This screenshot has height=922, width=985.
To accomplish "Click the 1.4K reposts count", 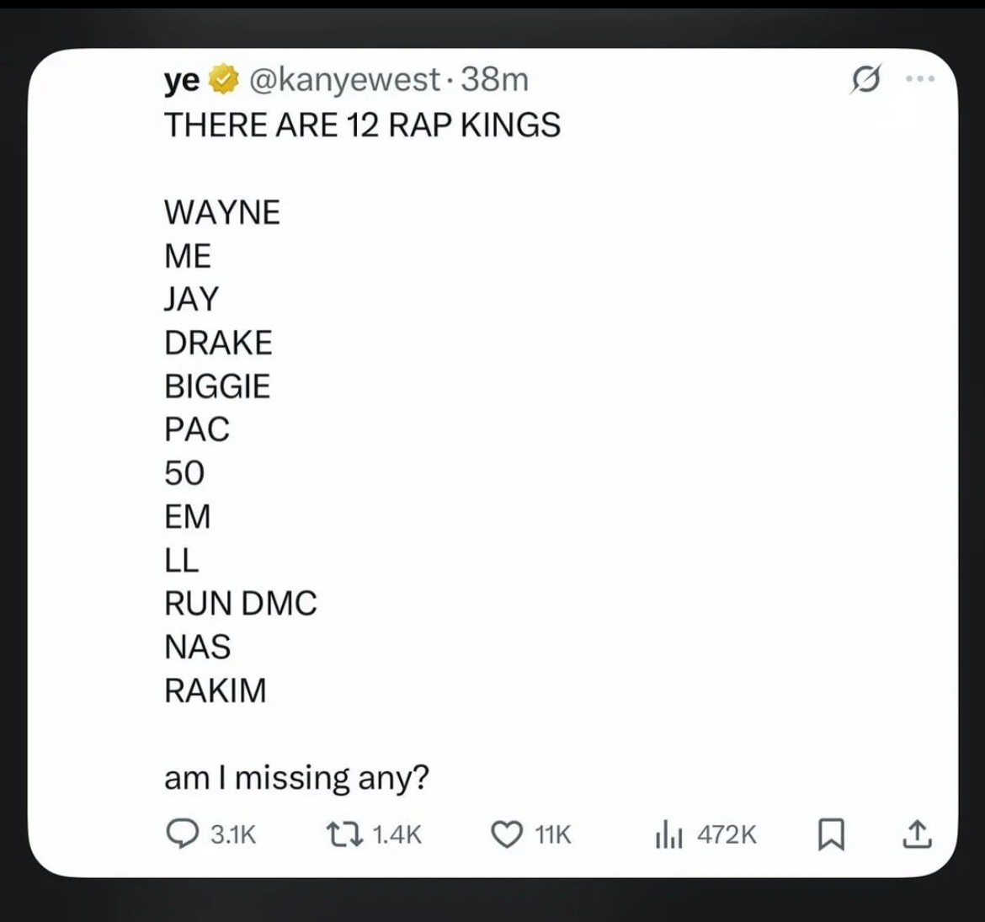I will tap(397, 835).
